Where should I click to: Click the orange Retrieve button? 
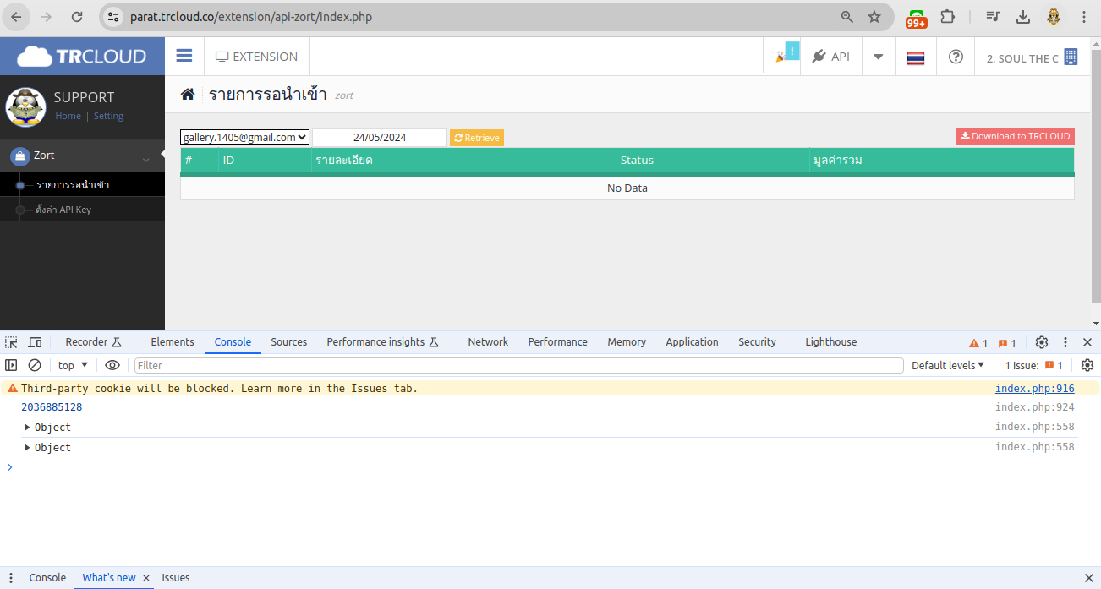tap(477, 138)
